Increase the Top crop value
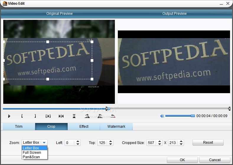This screenshot has height=165, width=233. click(x=110, y=141)
